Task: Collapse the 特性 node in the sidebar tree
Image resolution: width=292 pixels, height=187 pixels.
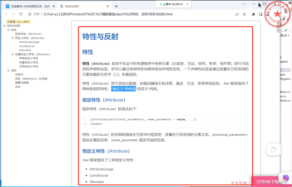Action: pyautogui.click(x=9, y=30)
